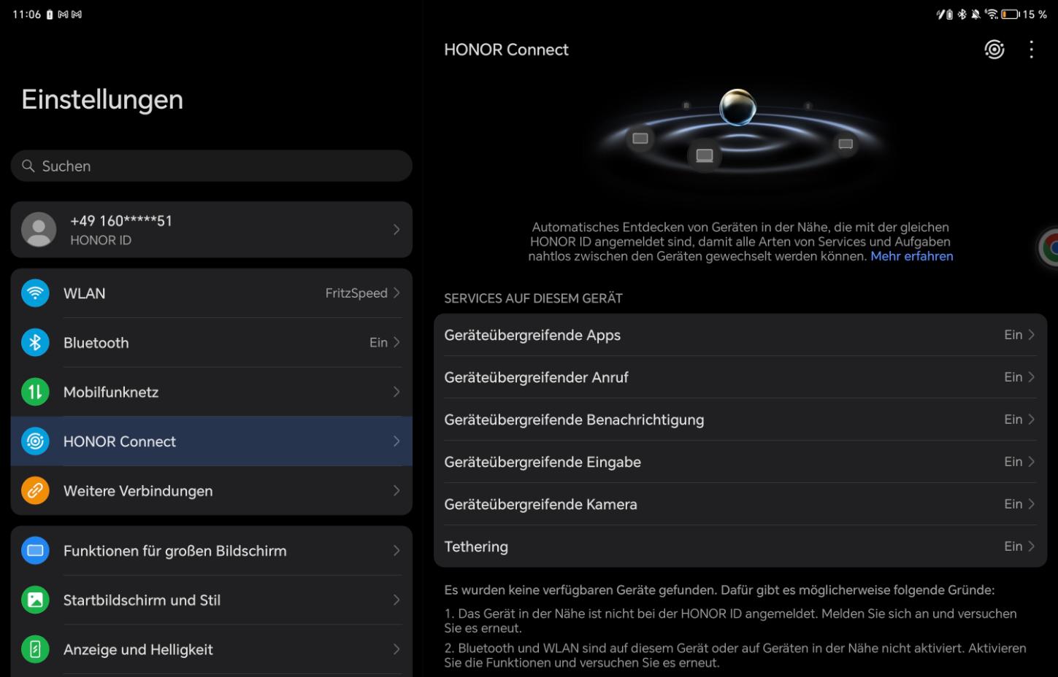
Task: Tap the Startbildschirm und Stil icon
Action: tap(35, 600)
